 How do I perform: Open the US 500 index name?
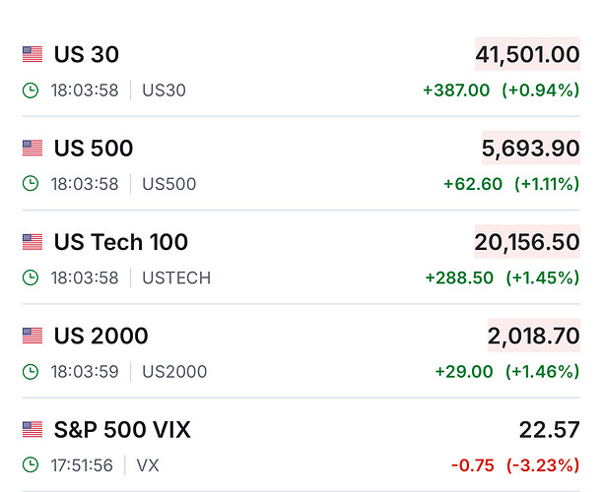[94, 149]
